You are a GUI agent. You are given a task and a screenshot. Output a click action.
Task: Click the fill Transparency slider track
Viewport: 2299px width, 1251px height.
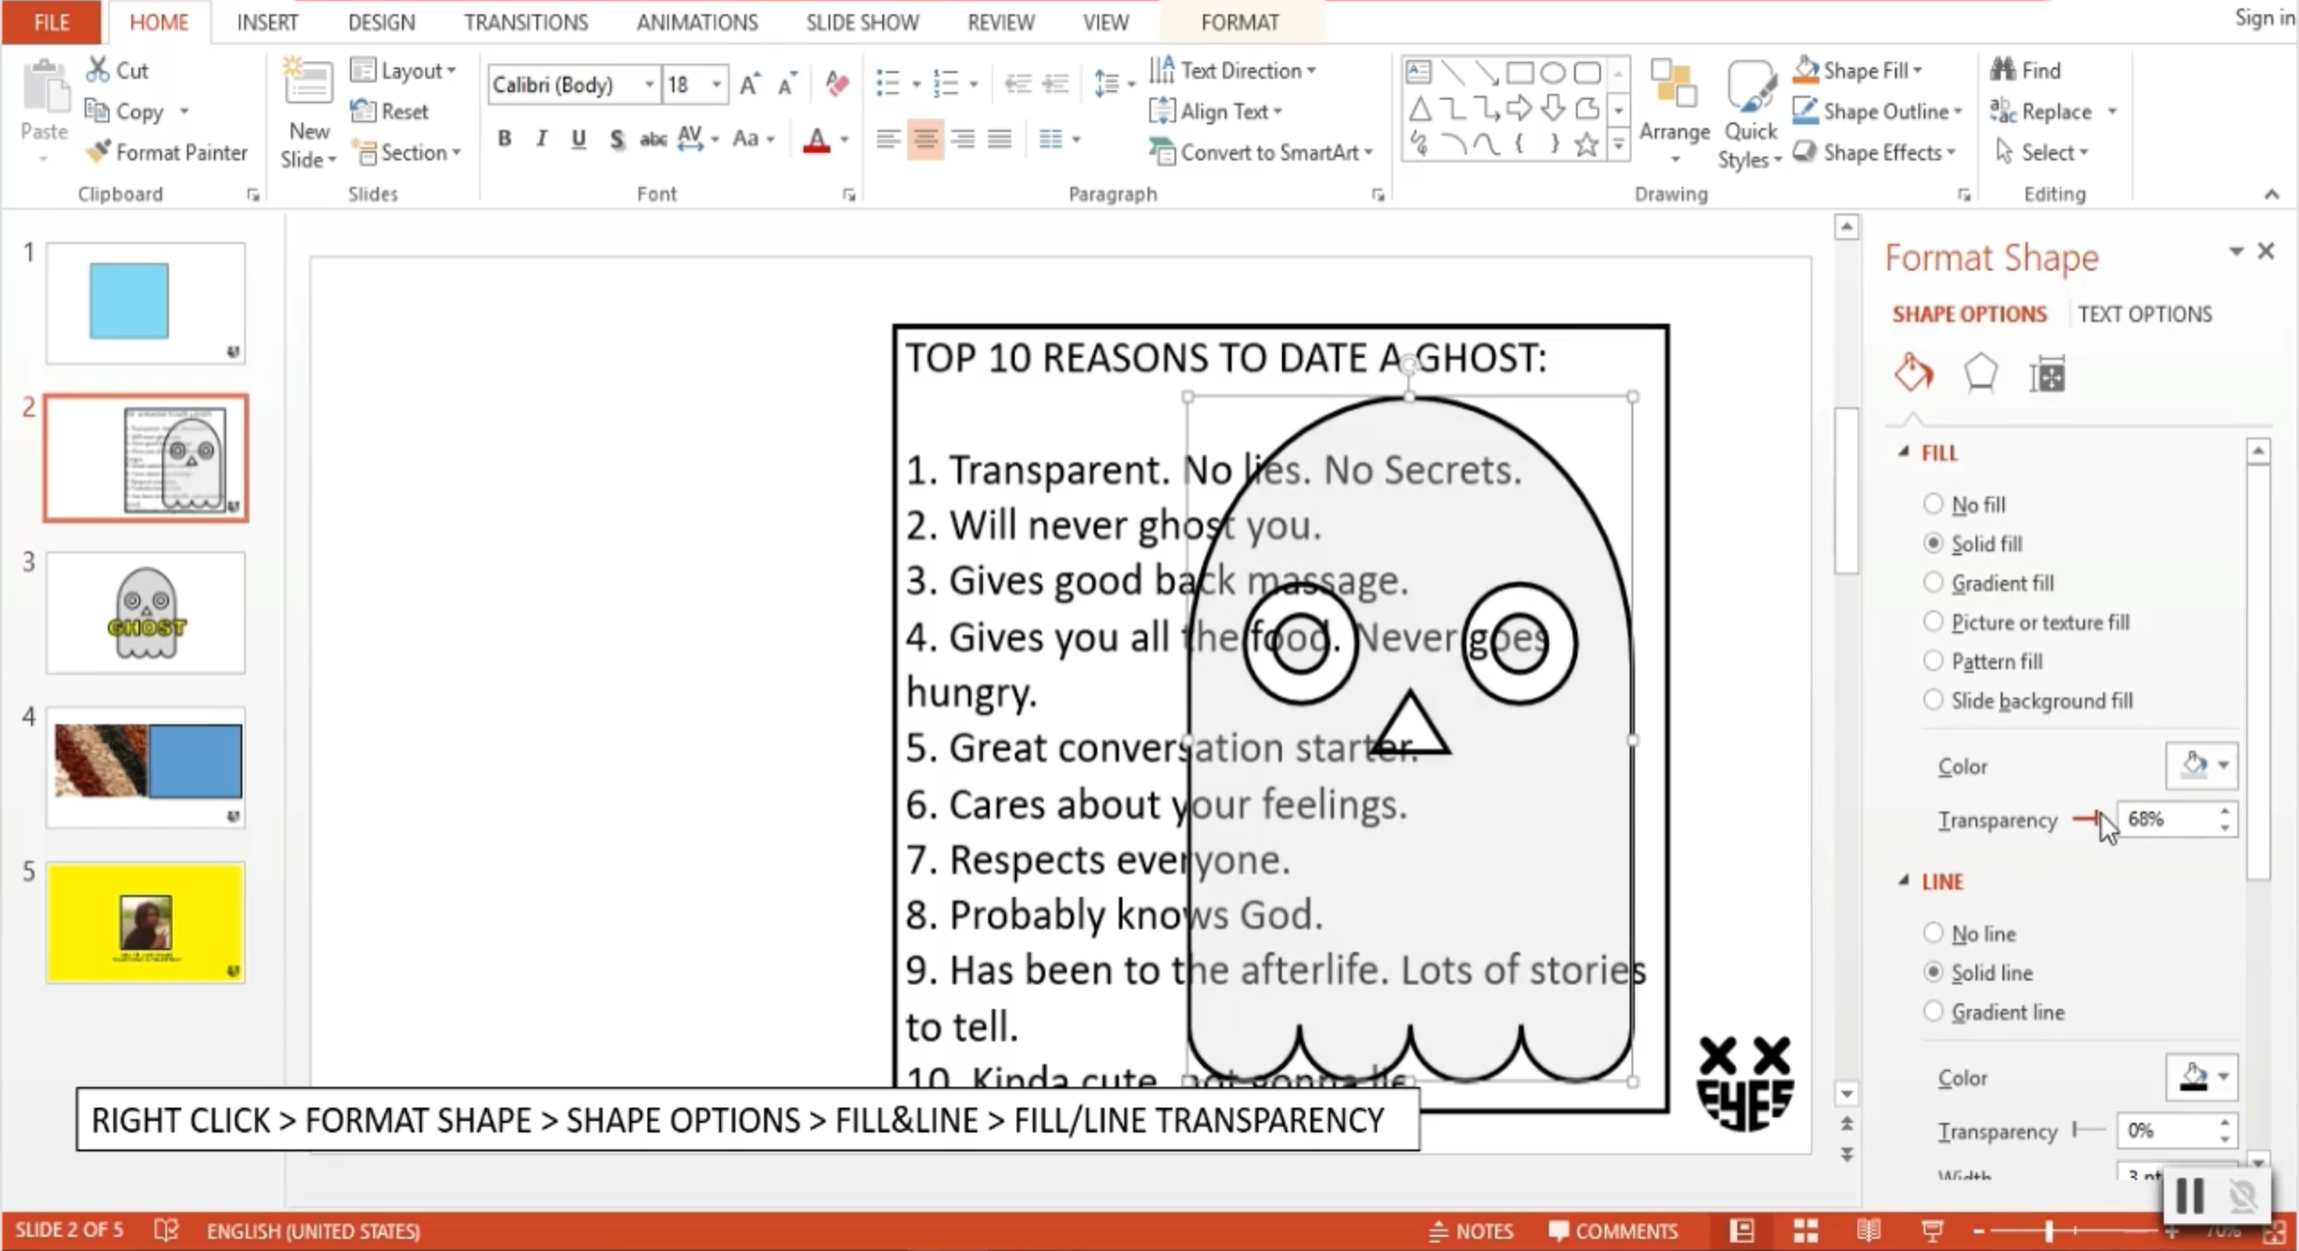(2086, 818)
